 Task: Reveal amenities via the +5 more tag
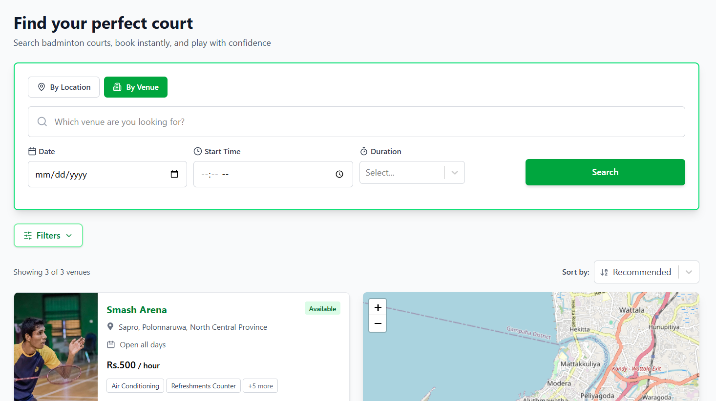click(x=260, y=385)
